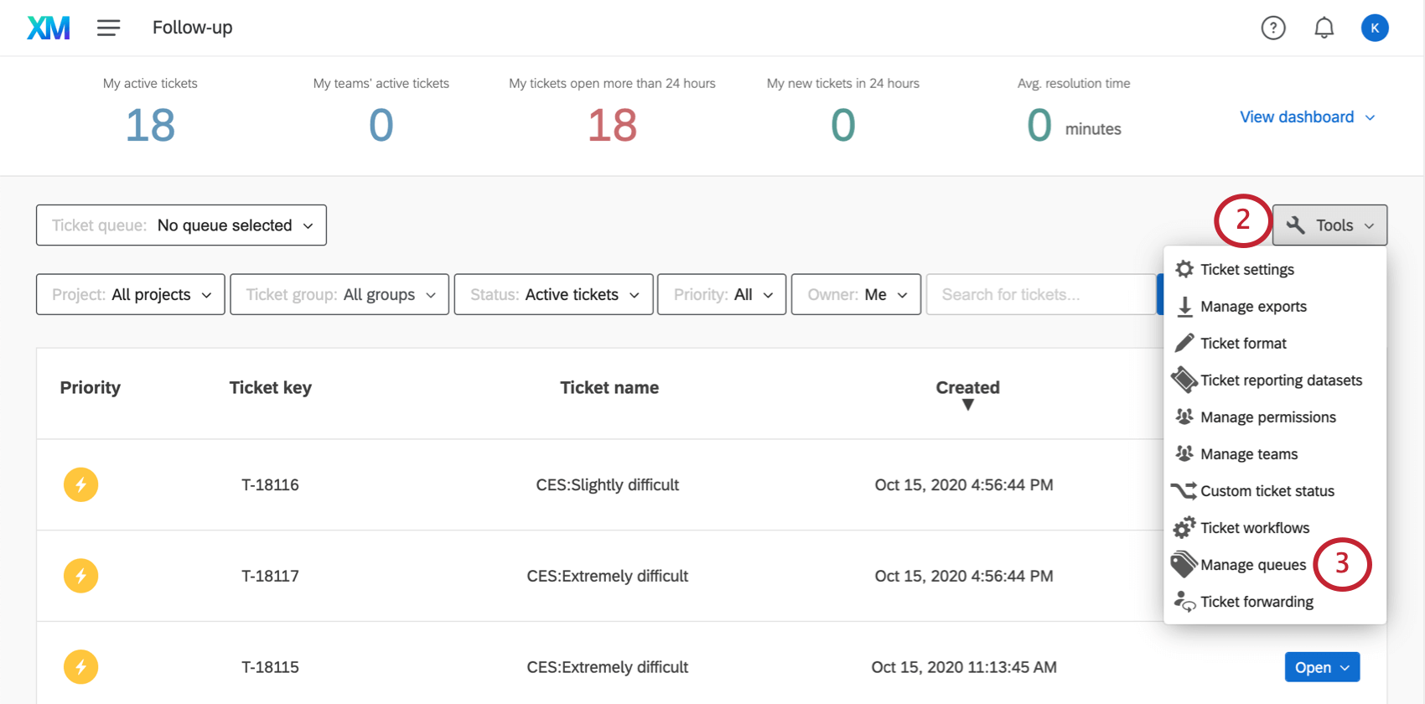Click the gear icon beside Ticket settings

pyautogui.click(x=1184, y=269)
